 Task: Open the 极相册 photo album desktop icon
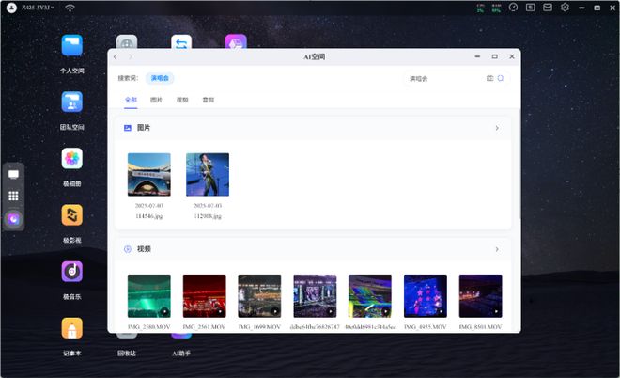72,159
